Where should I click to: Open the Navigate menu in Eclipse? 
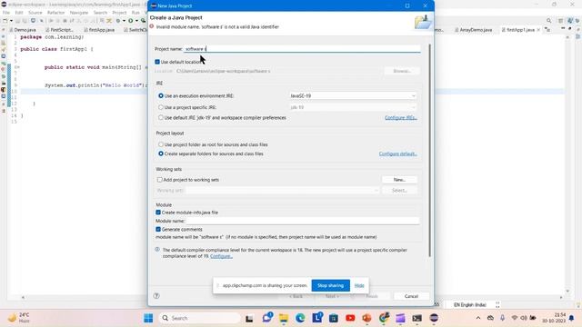point(79,13)
